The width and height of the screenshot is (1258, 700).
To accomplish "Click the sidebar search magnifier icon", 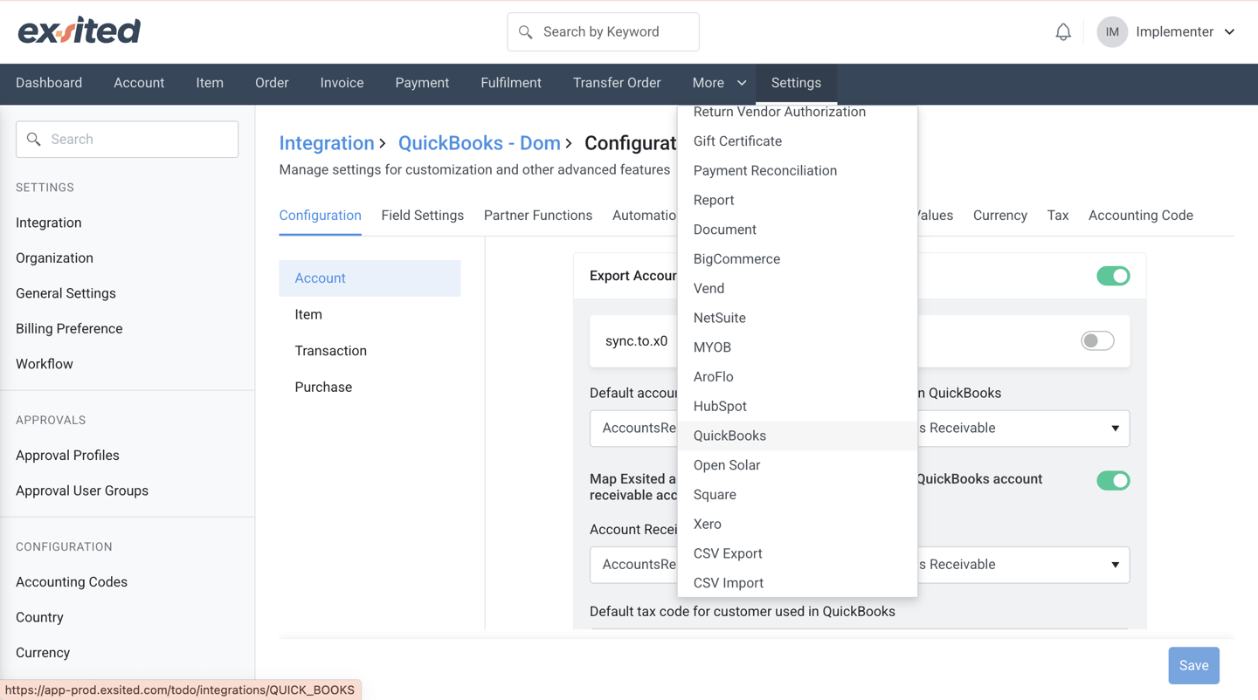I will [34, 140].
